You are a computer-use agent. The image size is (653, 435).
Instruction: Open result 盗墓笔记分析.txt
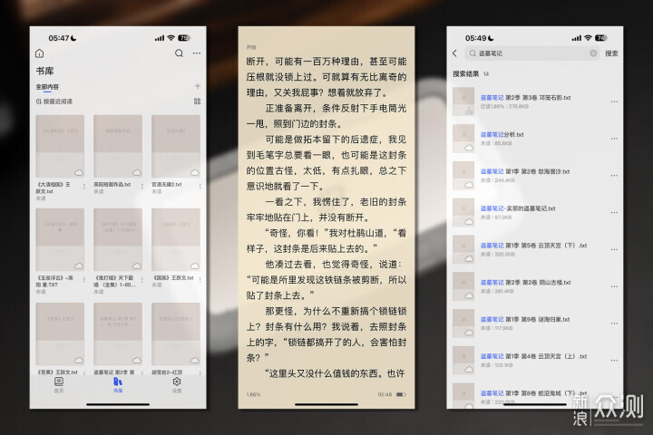(x=535, y=139)
